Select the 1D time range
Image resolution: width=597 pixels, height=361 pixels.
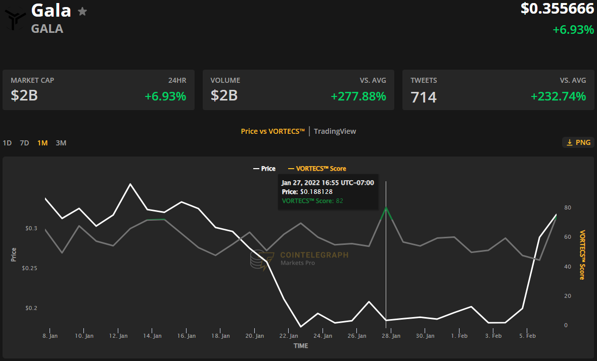pyautogui.click(x=7, y=143)
